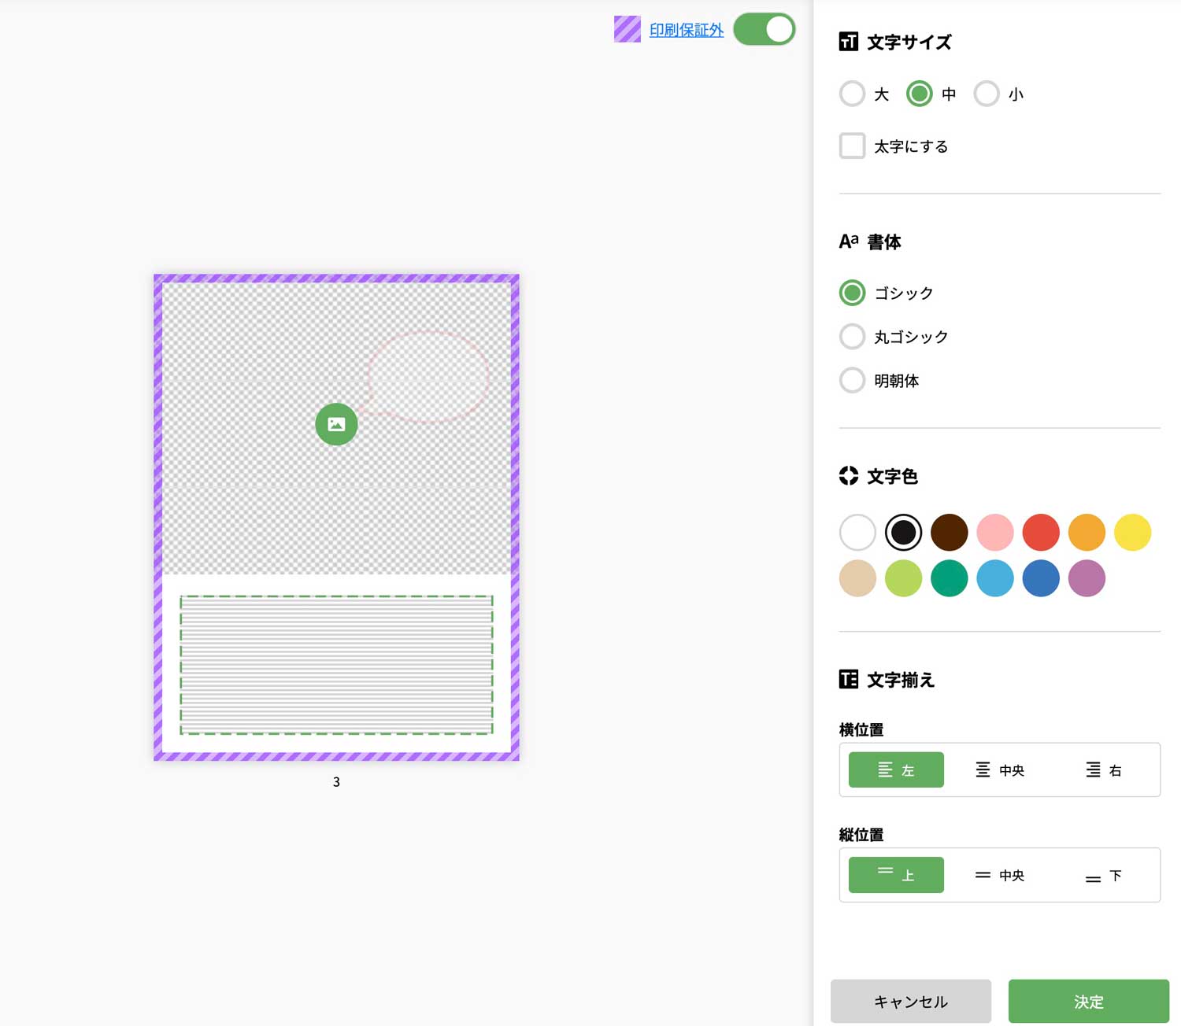Viewport: 1181px width, 1026px height.
Task: Confirm with the 決定 button
Action: 1088,1001
